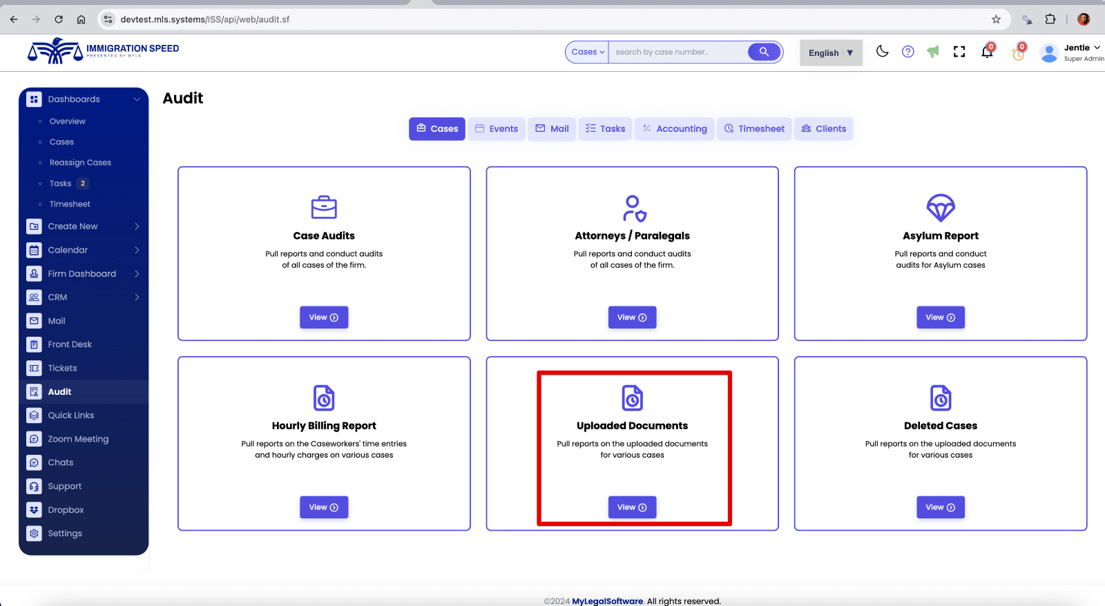The width and height of the screenshot is (1105, 606).
Task: Click View under Hourly Billing Report
Action: 324,507
